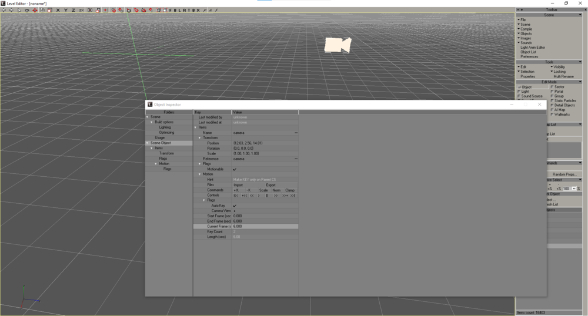This screenshot has height=316, width=588.
Task: Collapse the Transform property group
Action: [x=200, y=138]
